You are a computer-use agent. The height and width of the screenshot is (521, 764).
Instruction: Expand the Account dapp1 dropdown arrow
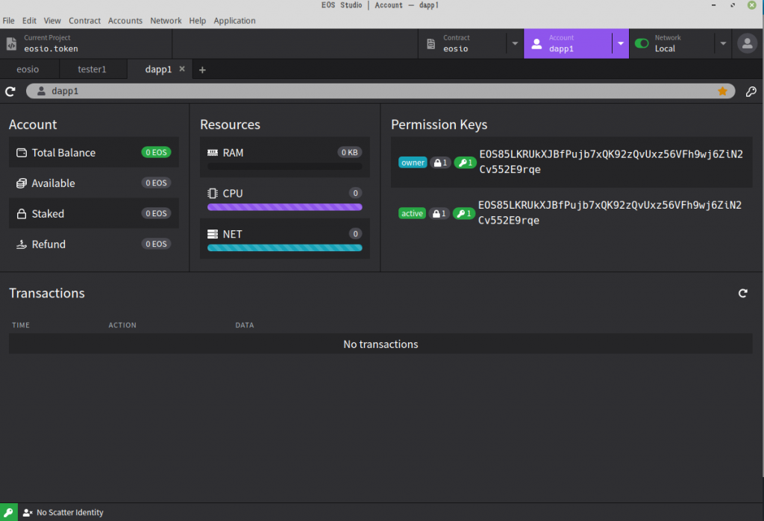pyautogui.click(x=620, y=44)
